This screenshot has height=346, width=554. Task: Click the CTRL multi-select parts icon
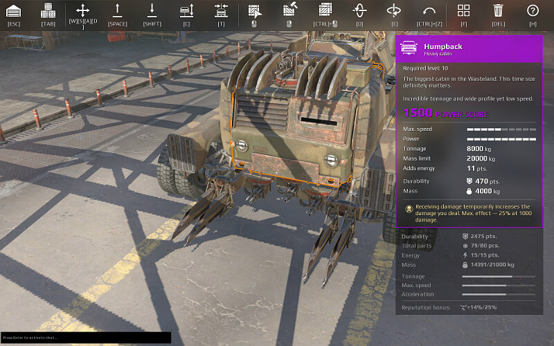(325, 11)
